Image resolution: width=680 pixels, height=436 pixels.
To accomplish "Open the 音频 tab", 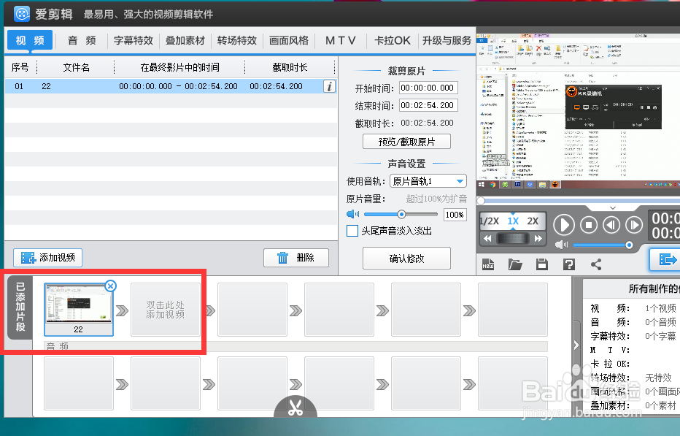I will pyautogui.click(x=82, y=40).
